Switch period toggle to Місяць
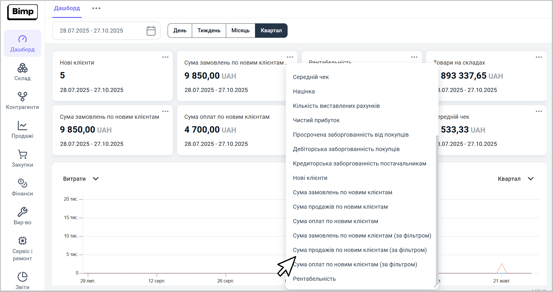 click(x=240, y=31)
